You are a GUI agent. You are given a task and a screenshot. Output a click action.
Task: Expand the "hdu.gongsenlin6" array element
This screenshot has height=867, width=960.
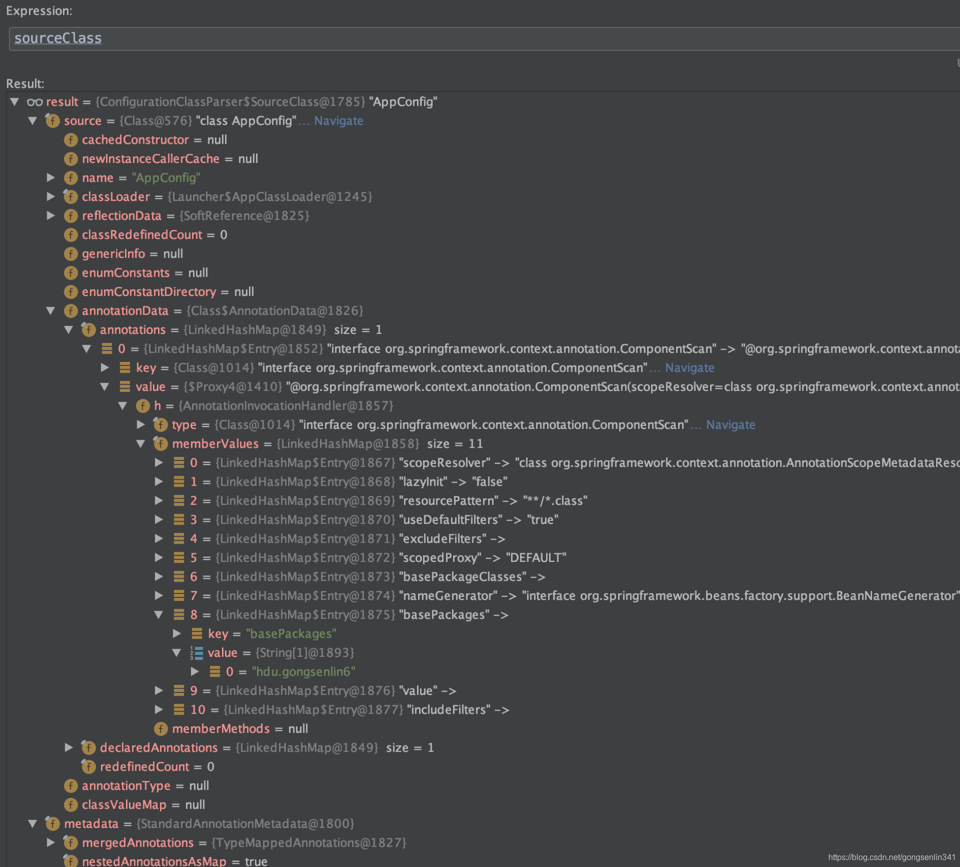(195, 672)
